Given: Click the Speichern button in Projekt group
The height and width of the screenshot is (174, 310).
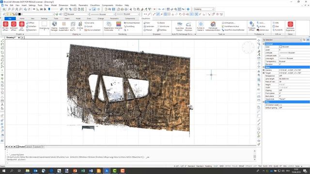Looking at the screenshot, I should 31,30.
